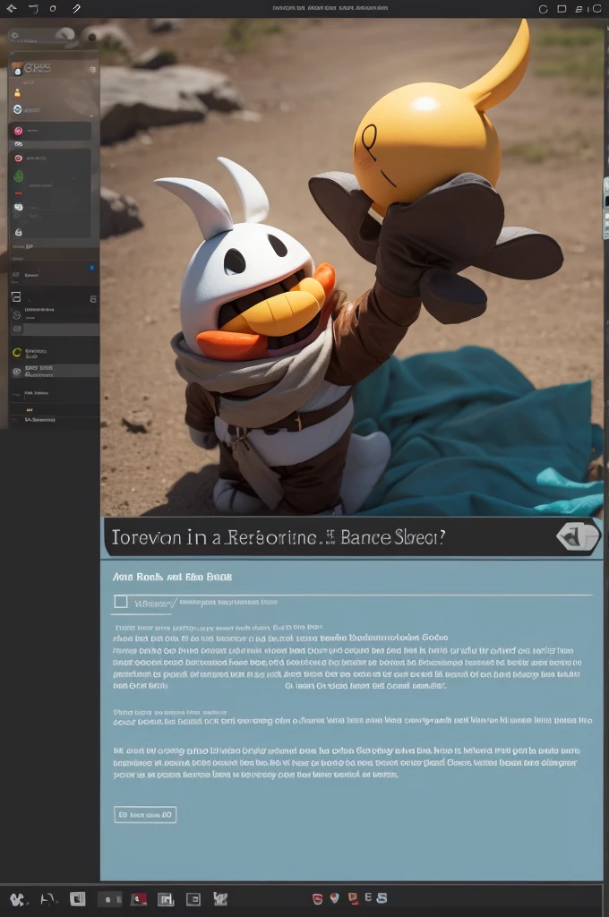609x917 pixels.
Task: Click the small outlined button at text panel bottom
Action: (145, 815)
